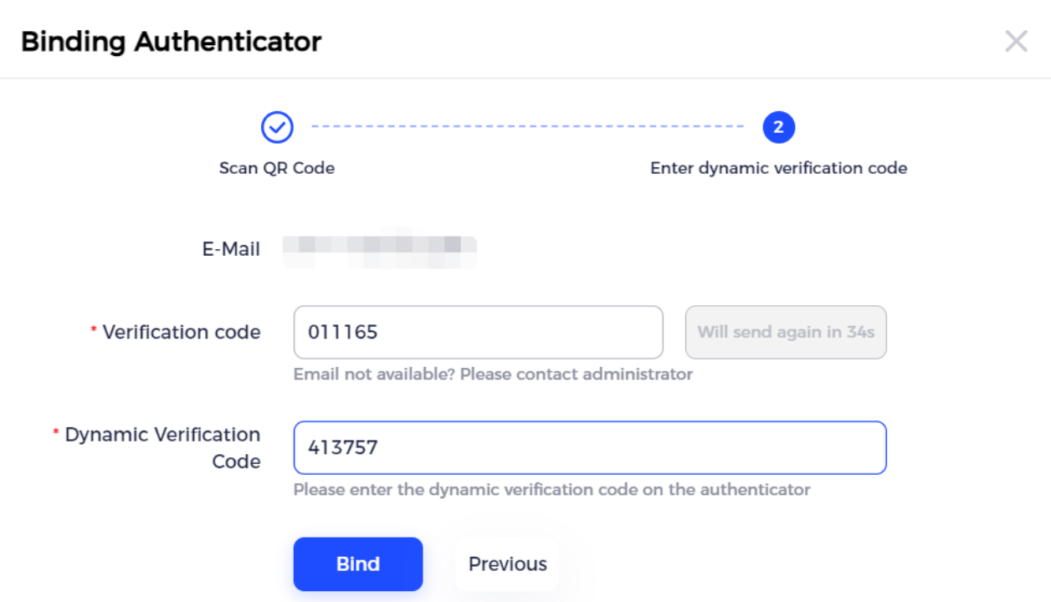Click the authenticator code hint text

551,489
